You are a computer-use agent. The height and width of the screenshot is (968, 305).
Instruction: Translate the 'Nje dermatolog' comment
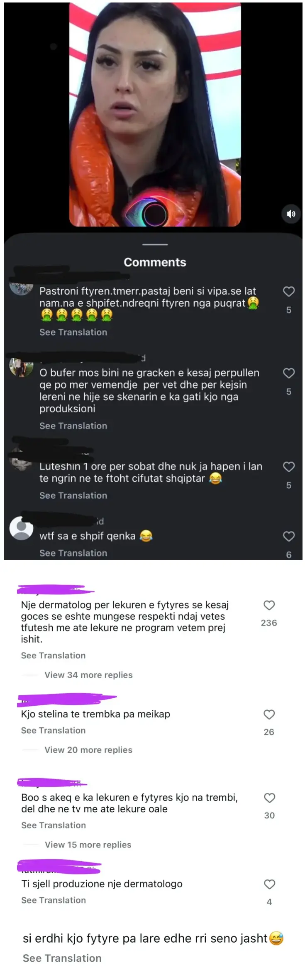53,655
